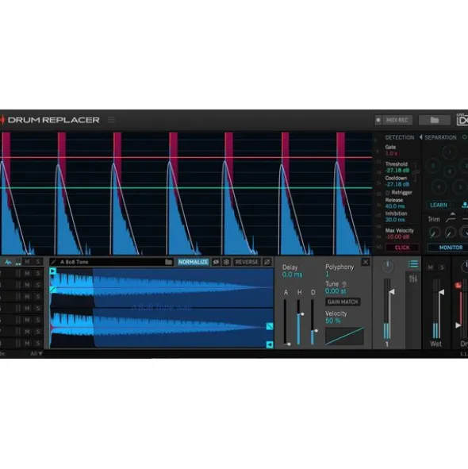Open the preset folder button in header
The width and height of the screenshot is (468, 469).
435,120
